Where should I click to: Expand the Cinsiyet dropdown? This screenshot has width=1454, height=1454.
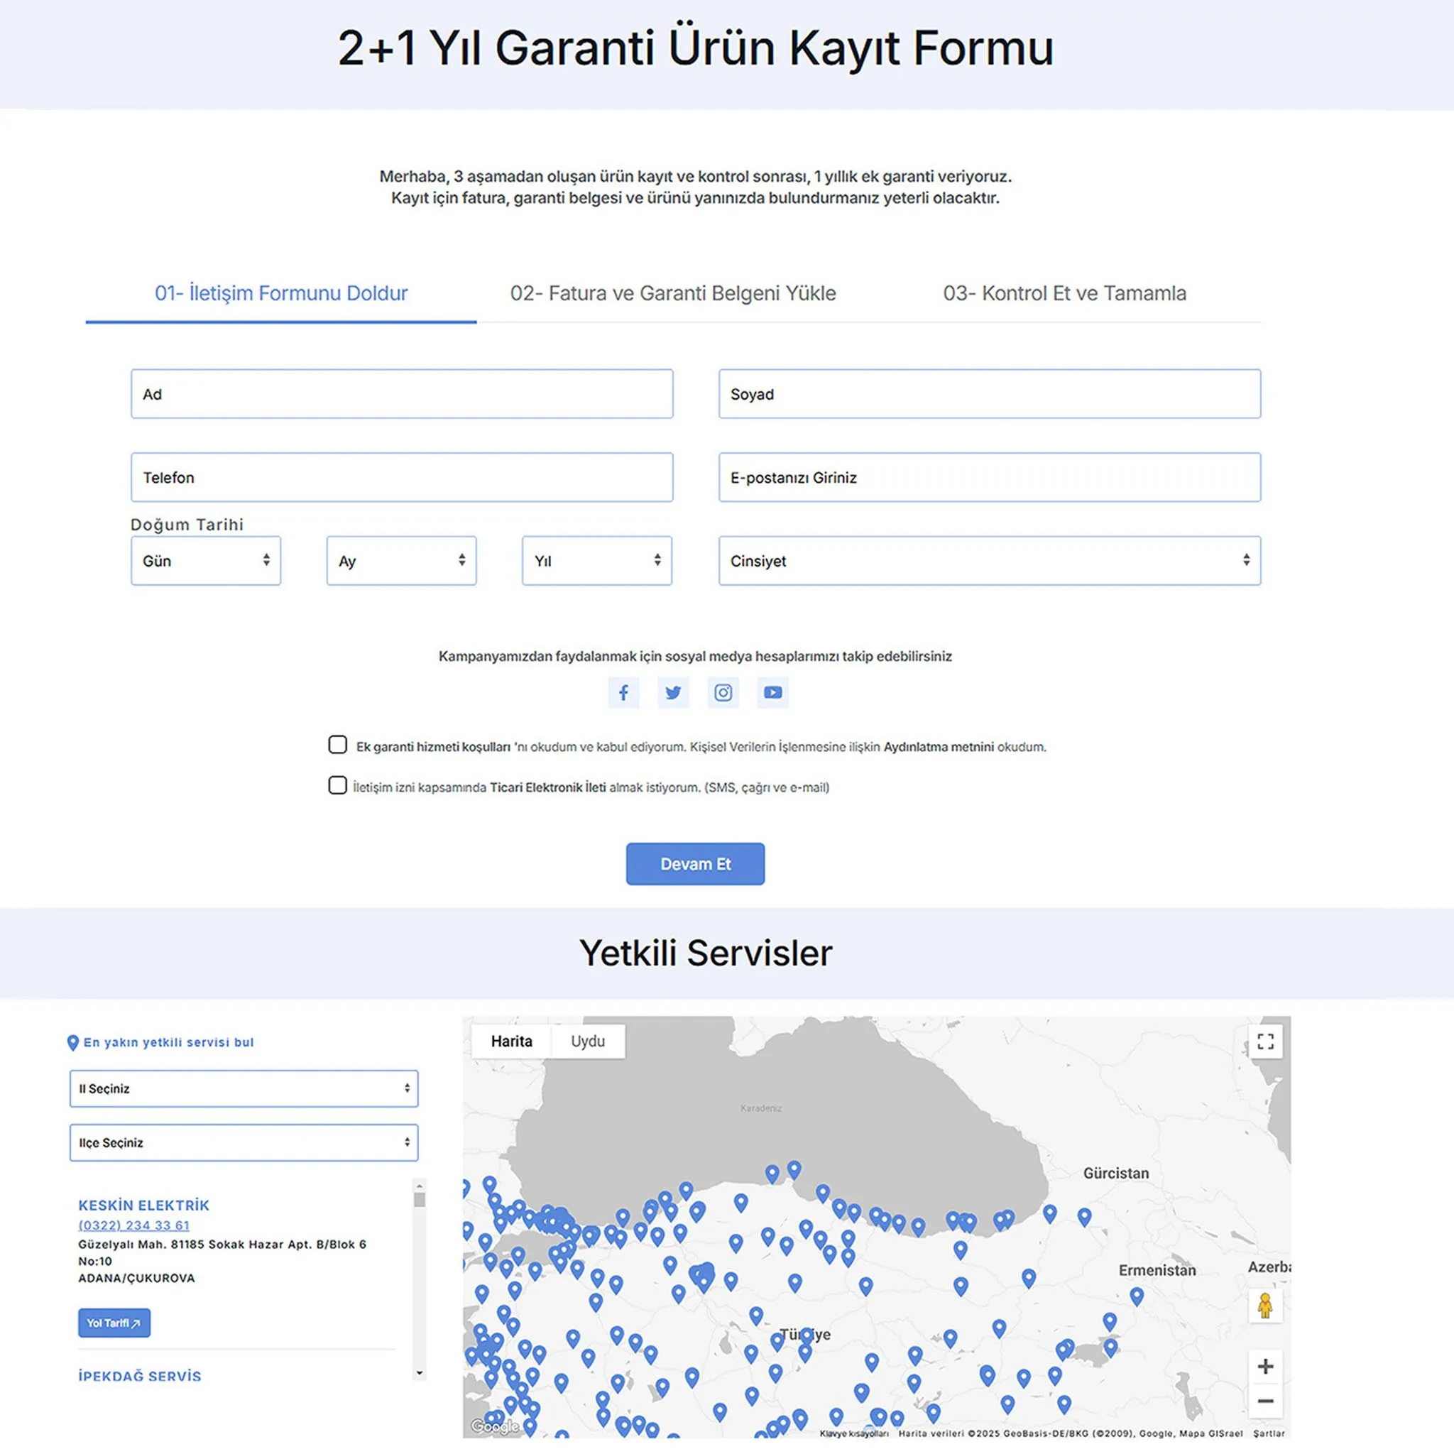click(x=990, y=561)
